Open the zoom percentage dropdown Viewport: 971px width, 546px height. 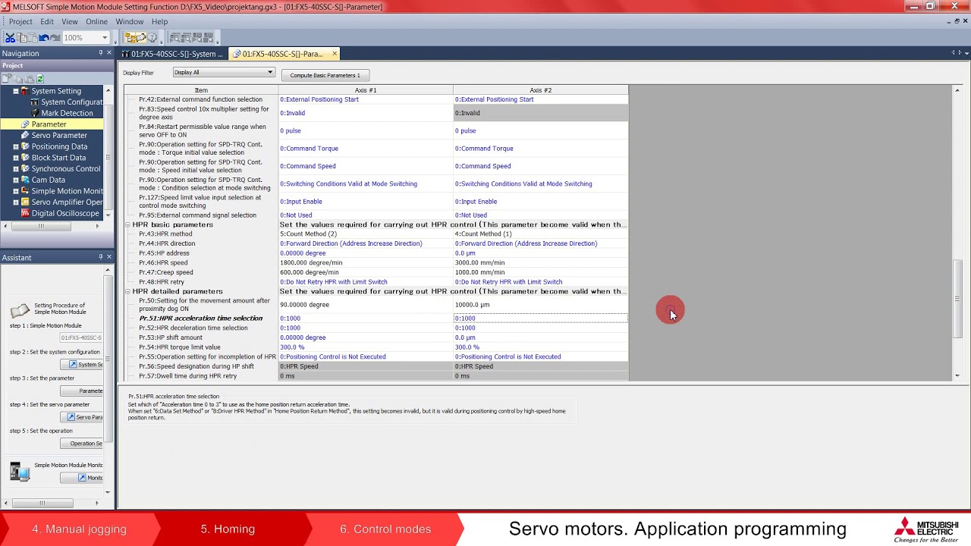105,37
